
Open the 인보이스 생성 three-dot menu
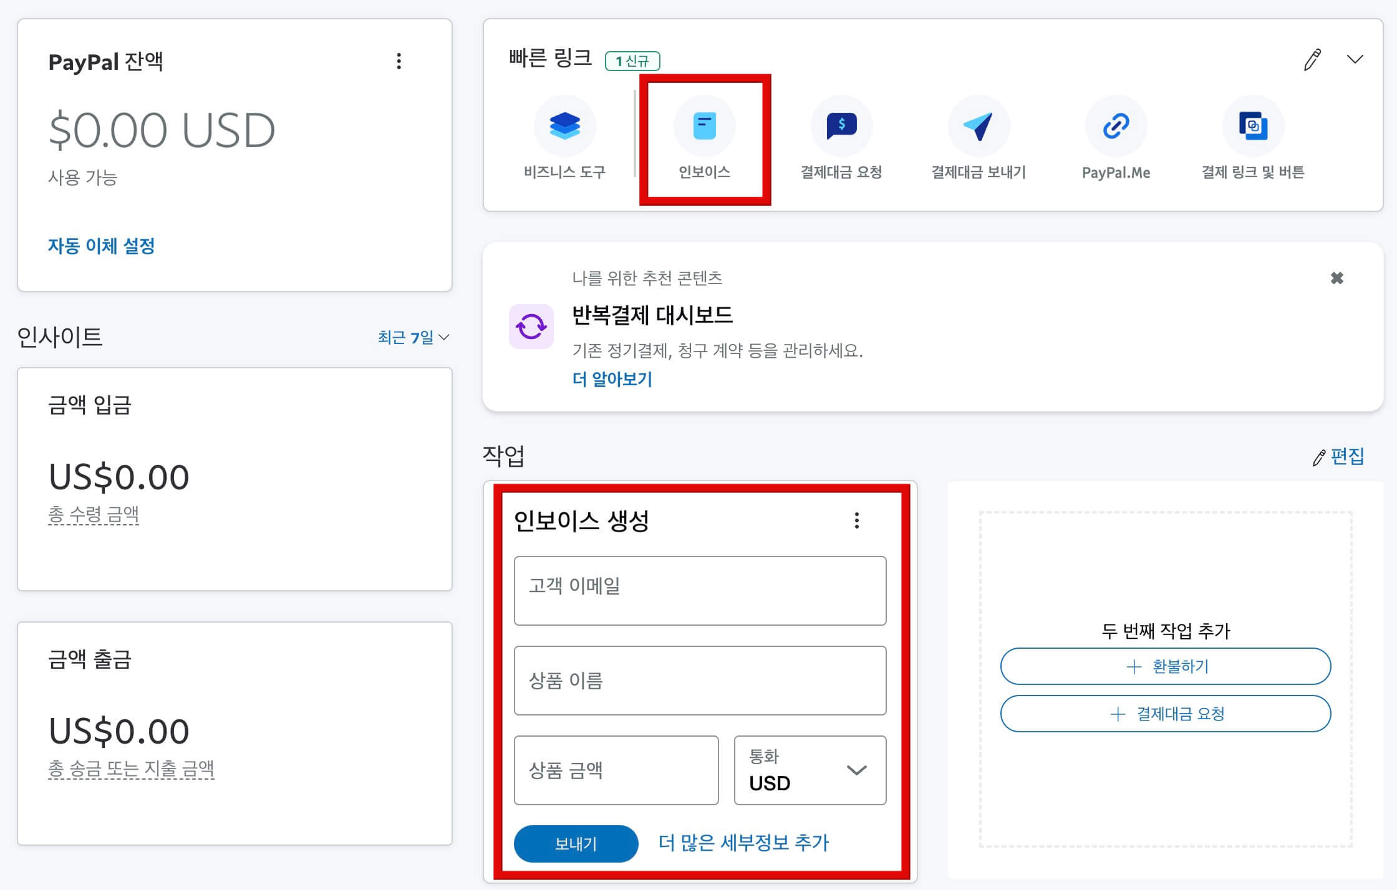[857, 520]
